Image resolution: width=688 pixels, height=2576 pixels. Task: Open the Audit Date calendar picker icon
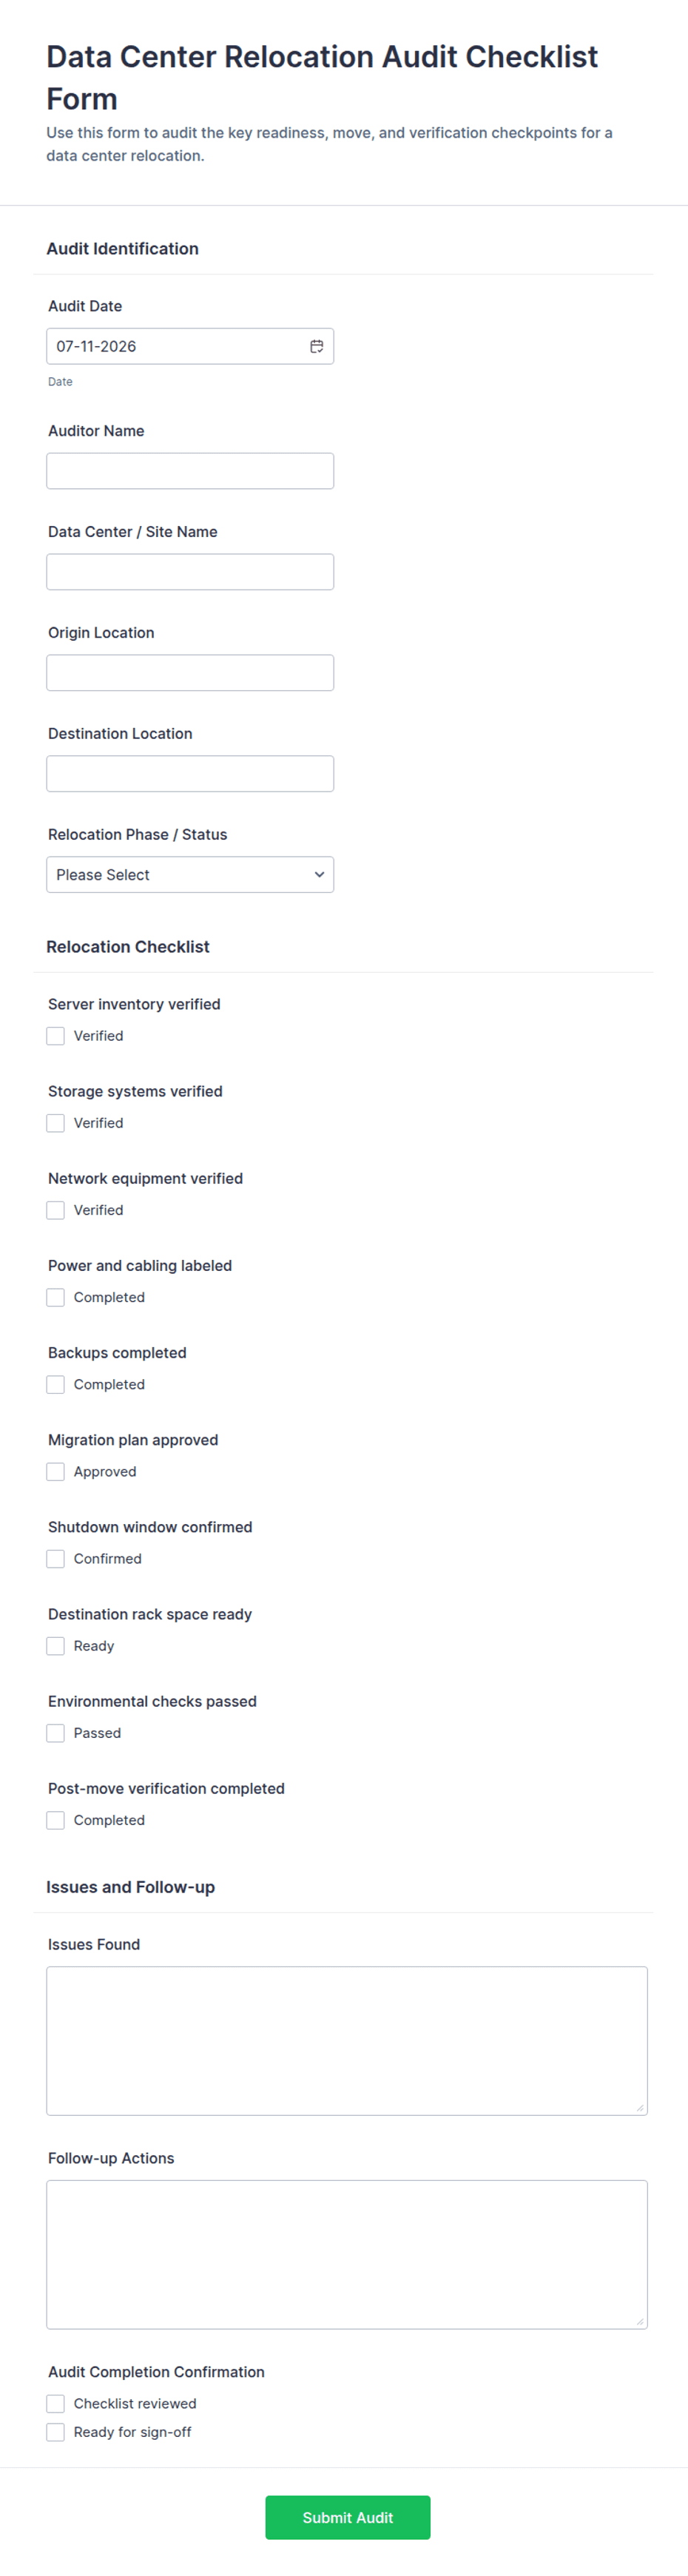tap(316, 346)
